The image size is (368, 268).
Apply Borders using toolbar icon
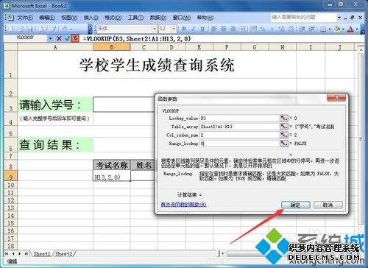click(x=323, y=29)
